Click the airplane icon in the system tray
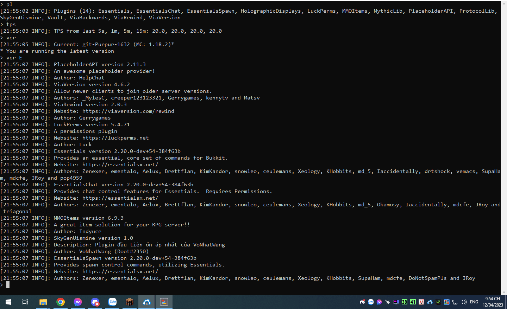 tap(388, 302)
